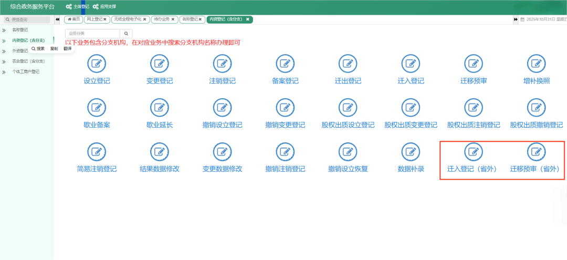Viewport: 567px width, 260px height.
Task: Open the 应用支撑 top menu
Action: [104, 6]
